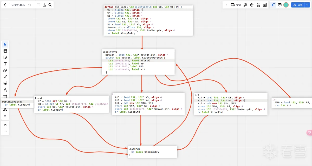
Task: Select the frame grid tool
Action: click(5, 96)
